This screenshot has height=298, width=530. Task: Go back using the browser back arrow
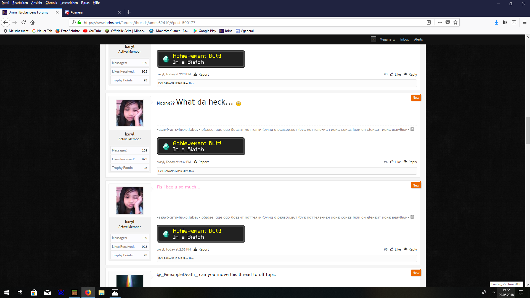pos(6,22)
